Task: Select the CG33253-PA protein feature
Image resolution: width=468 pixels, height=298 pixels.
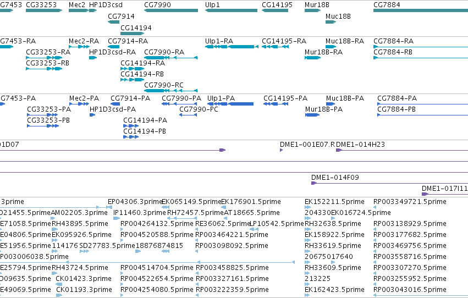Action: coord(43,115)
